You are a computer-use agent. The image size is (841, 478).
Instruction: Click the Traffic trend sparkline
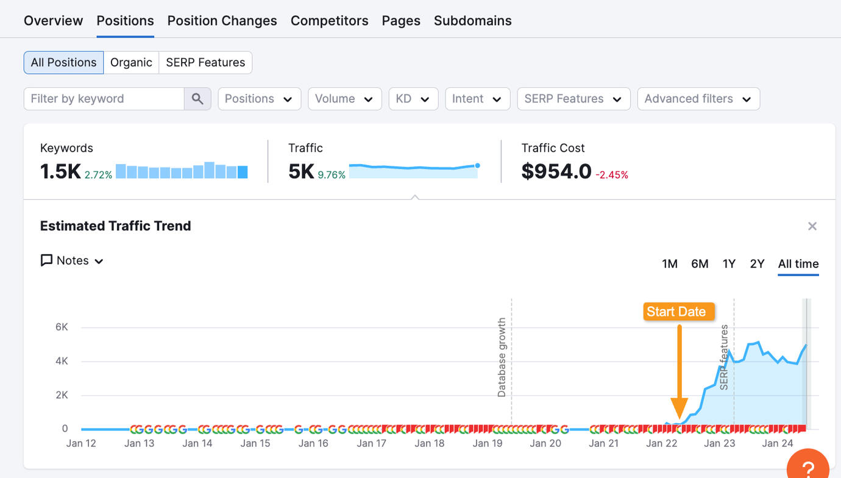click(414, 171)
